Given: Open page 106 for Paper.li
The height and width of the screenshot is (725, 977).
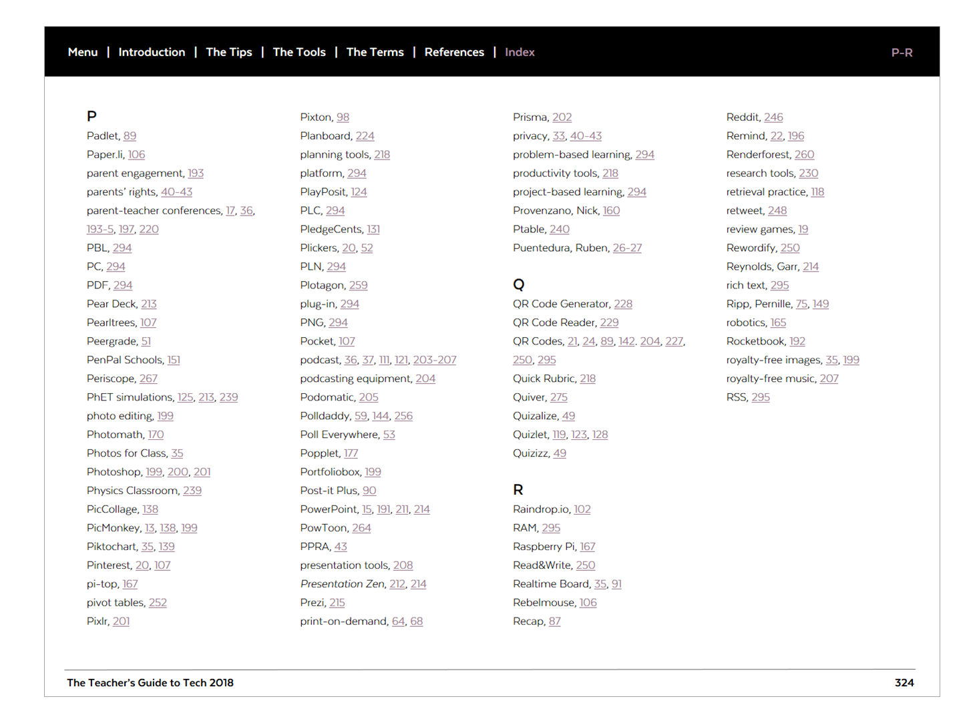Looking at the screenshot, I should click(x=136, y=154).
